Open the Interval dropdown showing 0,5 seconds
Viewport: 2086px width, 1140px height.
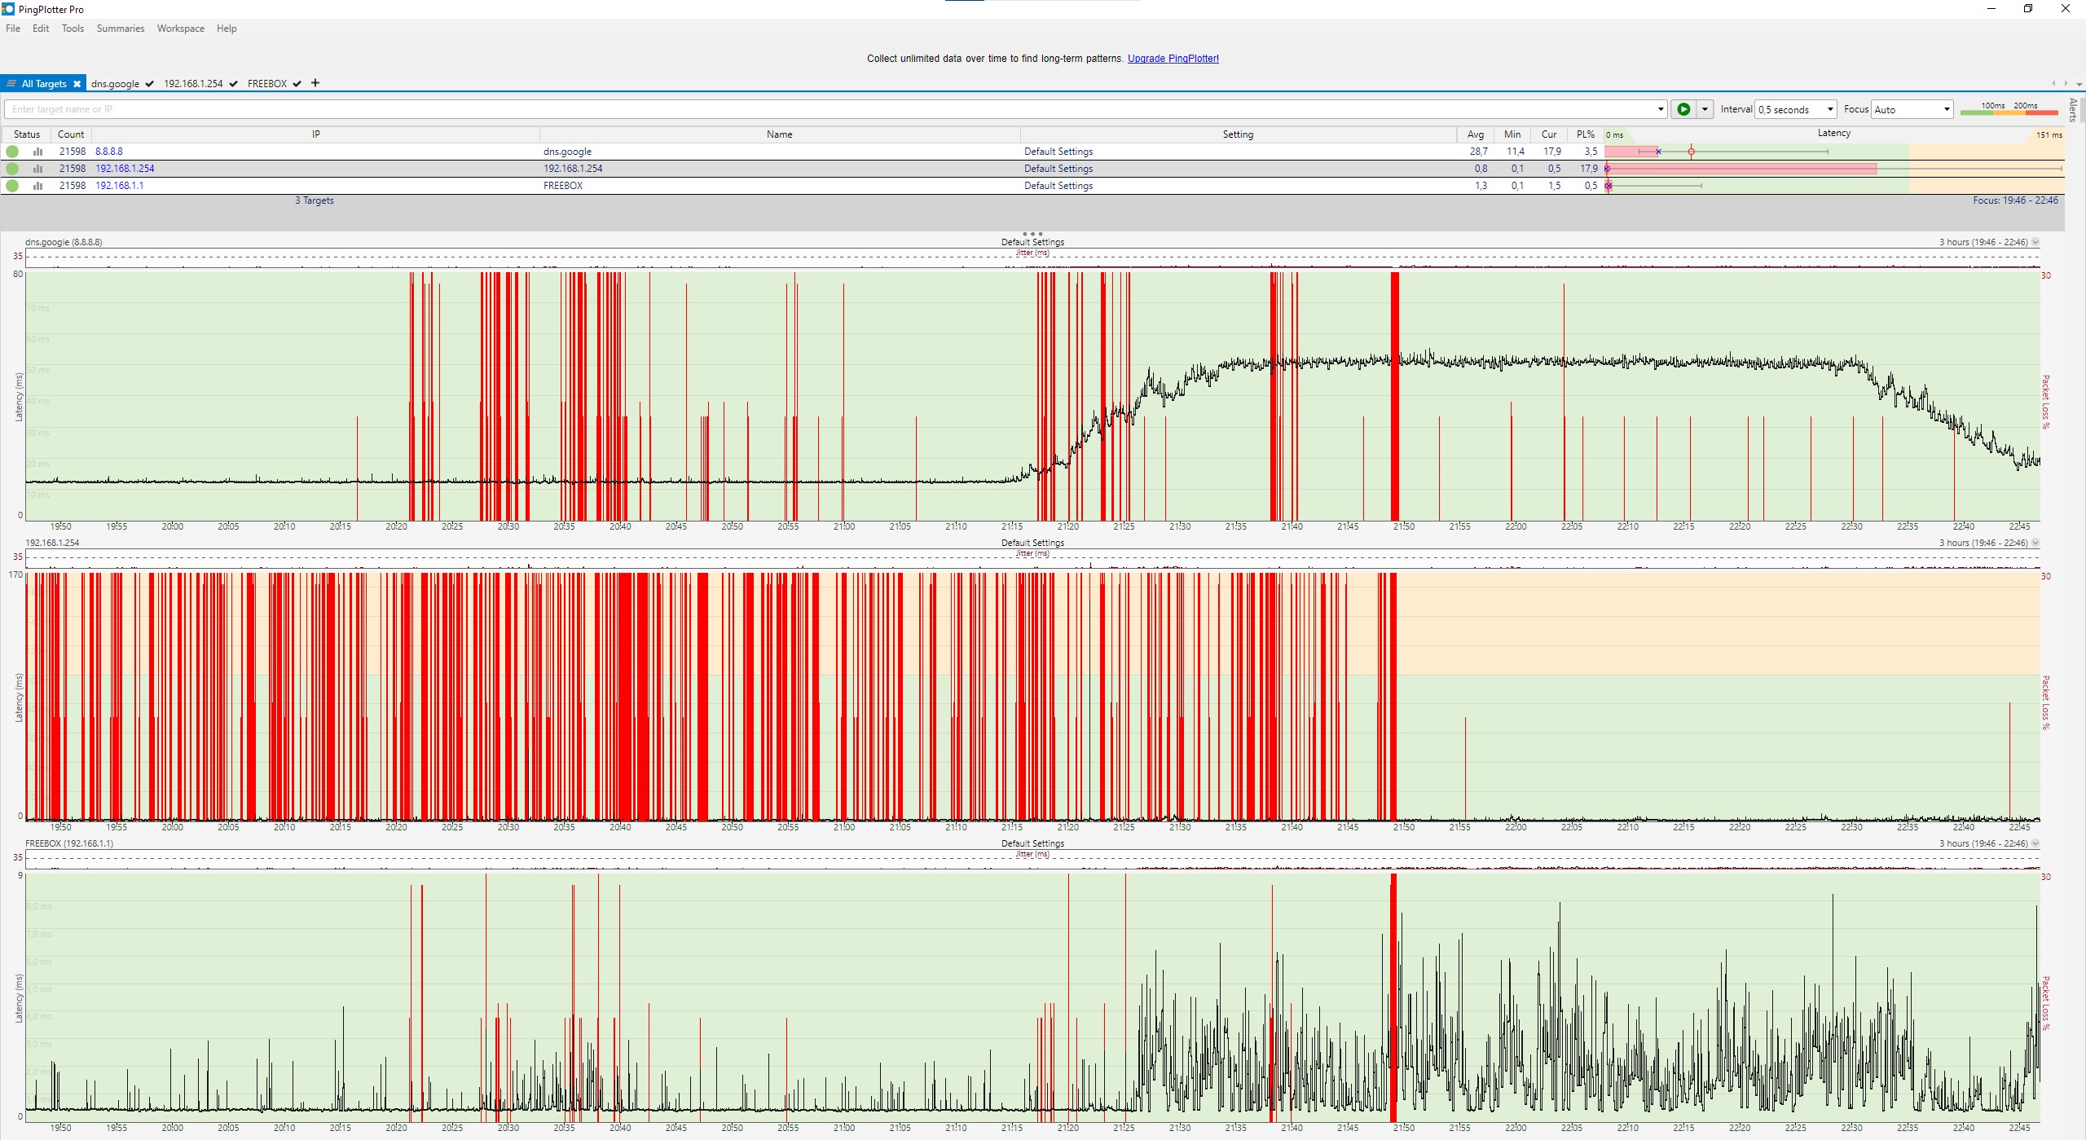1796,109
